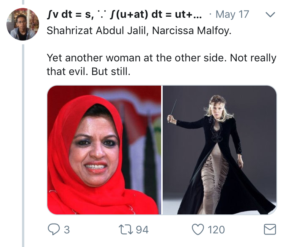Open the left photo with red headscarf
Screen dimensions: 284x247
104,150
